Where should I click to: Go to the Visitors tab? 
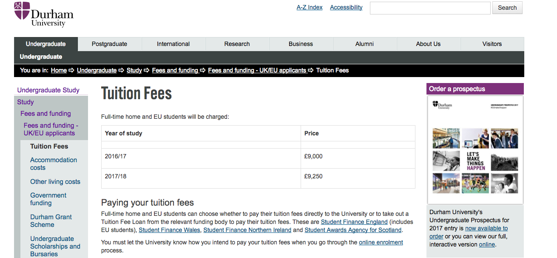coord(492,44)
